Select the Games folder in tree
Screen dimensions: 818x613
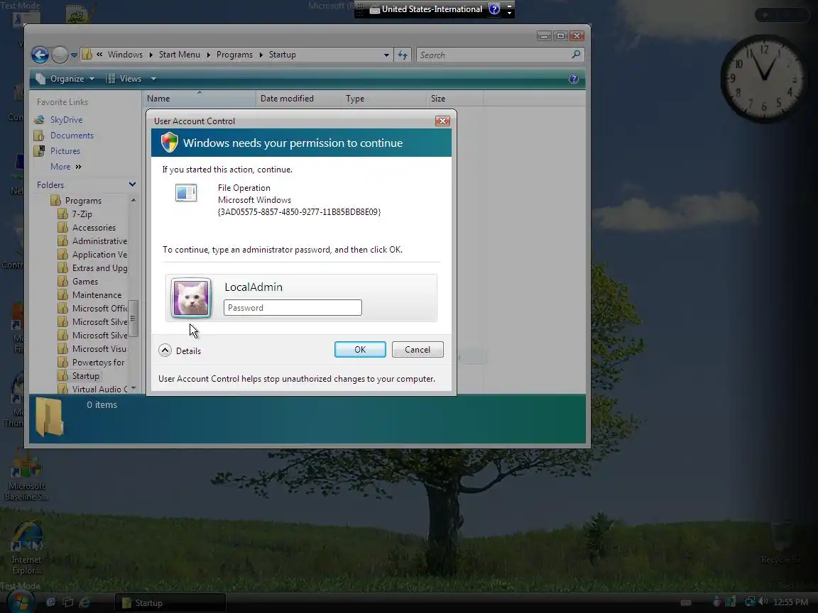pyautogui.click(x=77, y=282)
